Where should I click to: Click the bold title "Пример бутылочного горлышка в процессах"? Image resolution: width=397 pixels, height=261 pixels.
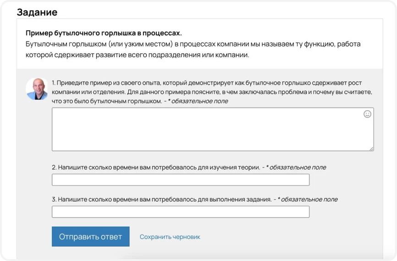coord(104,33)
